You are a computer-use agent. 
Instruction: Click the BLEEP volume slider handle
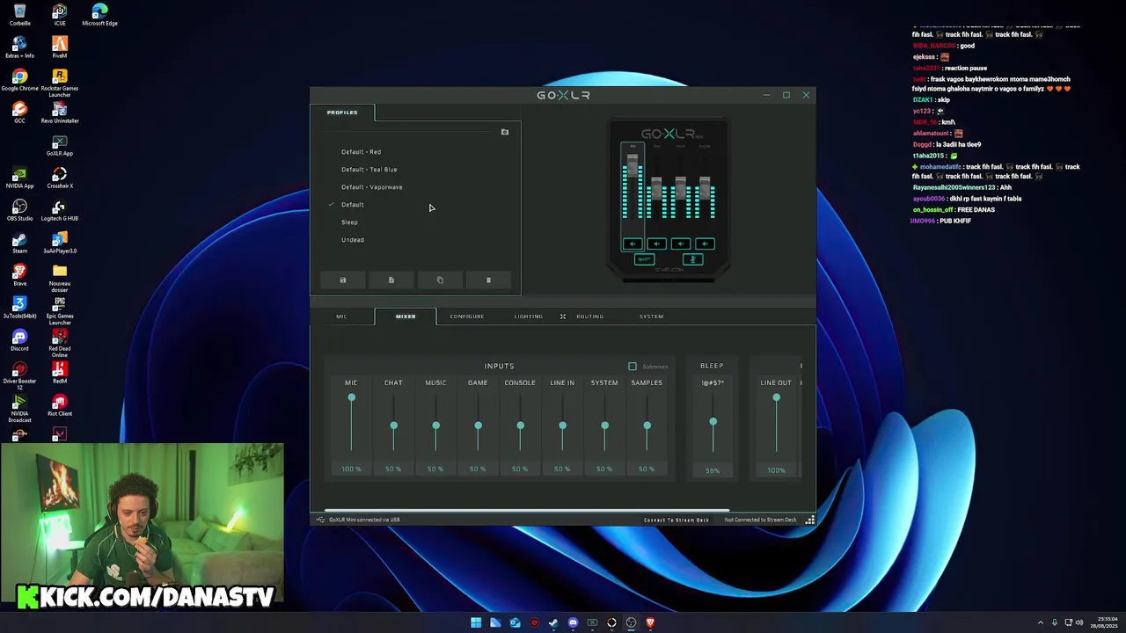713,422
